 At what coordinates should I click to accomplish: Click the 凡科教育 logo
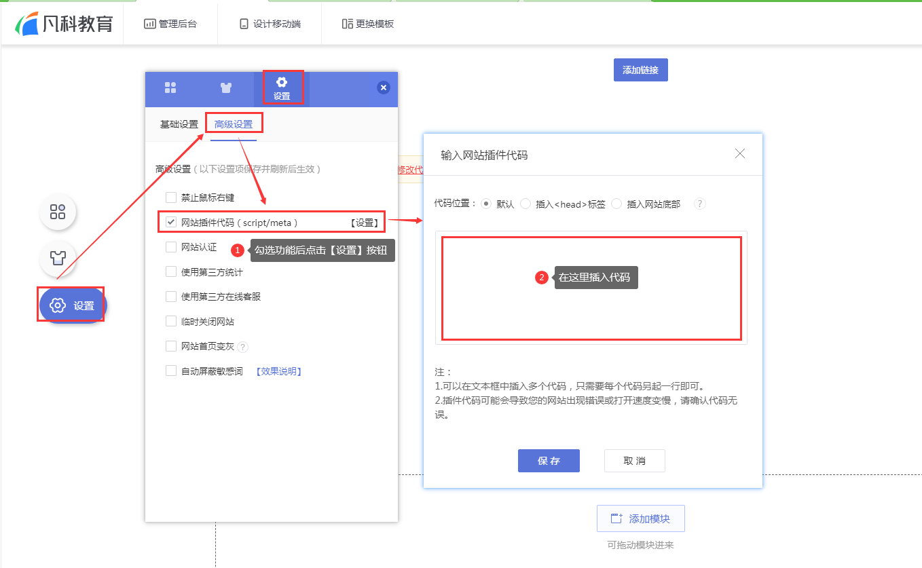(x=64, y=24)
